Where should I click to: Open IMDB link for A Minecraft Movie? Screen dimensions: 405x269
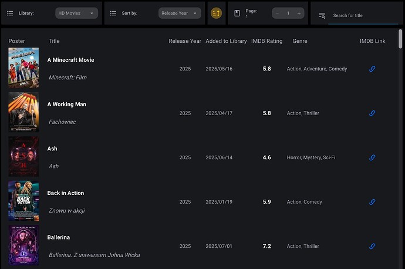coord(372,69)
